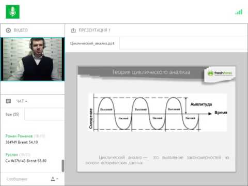Click Руслан's name in the chat
The image size is (248, 186).
click(x=12, y=154)
